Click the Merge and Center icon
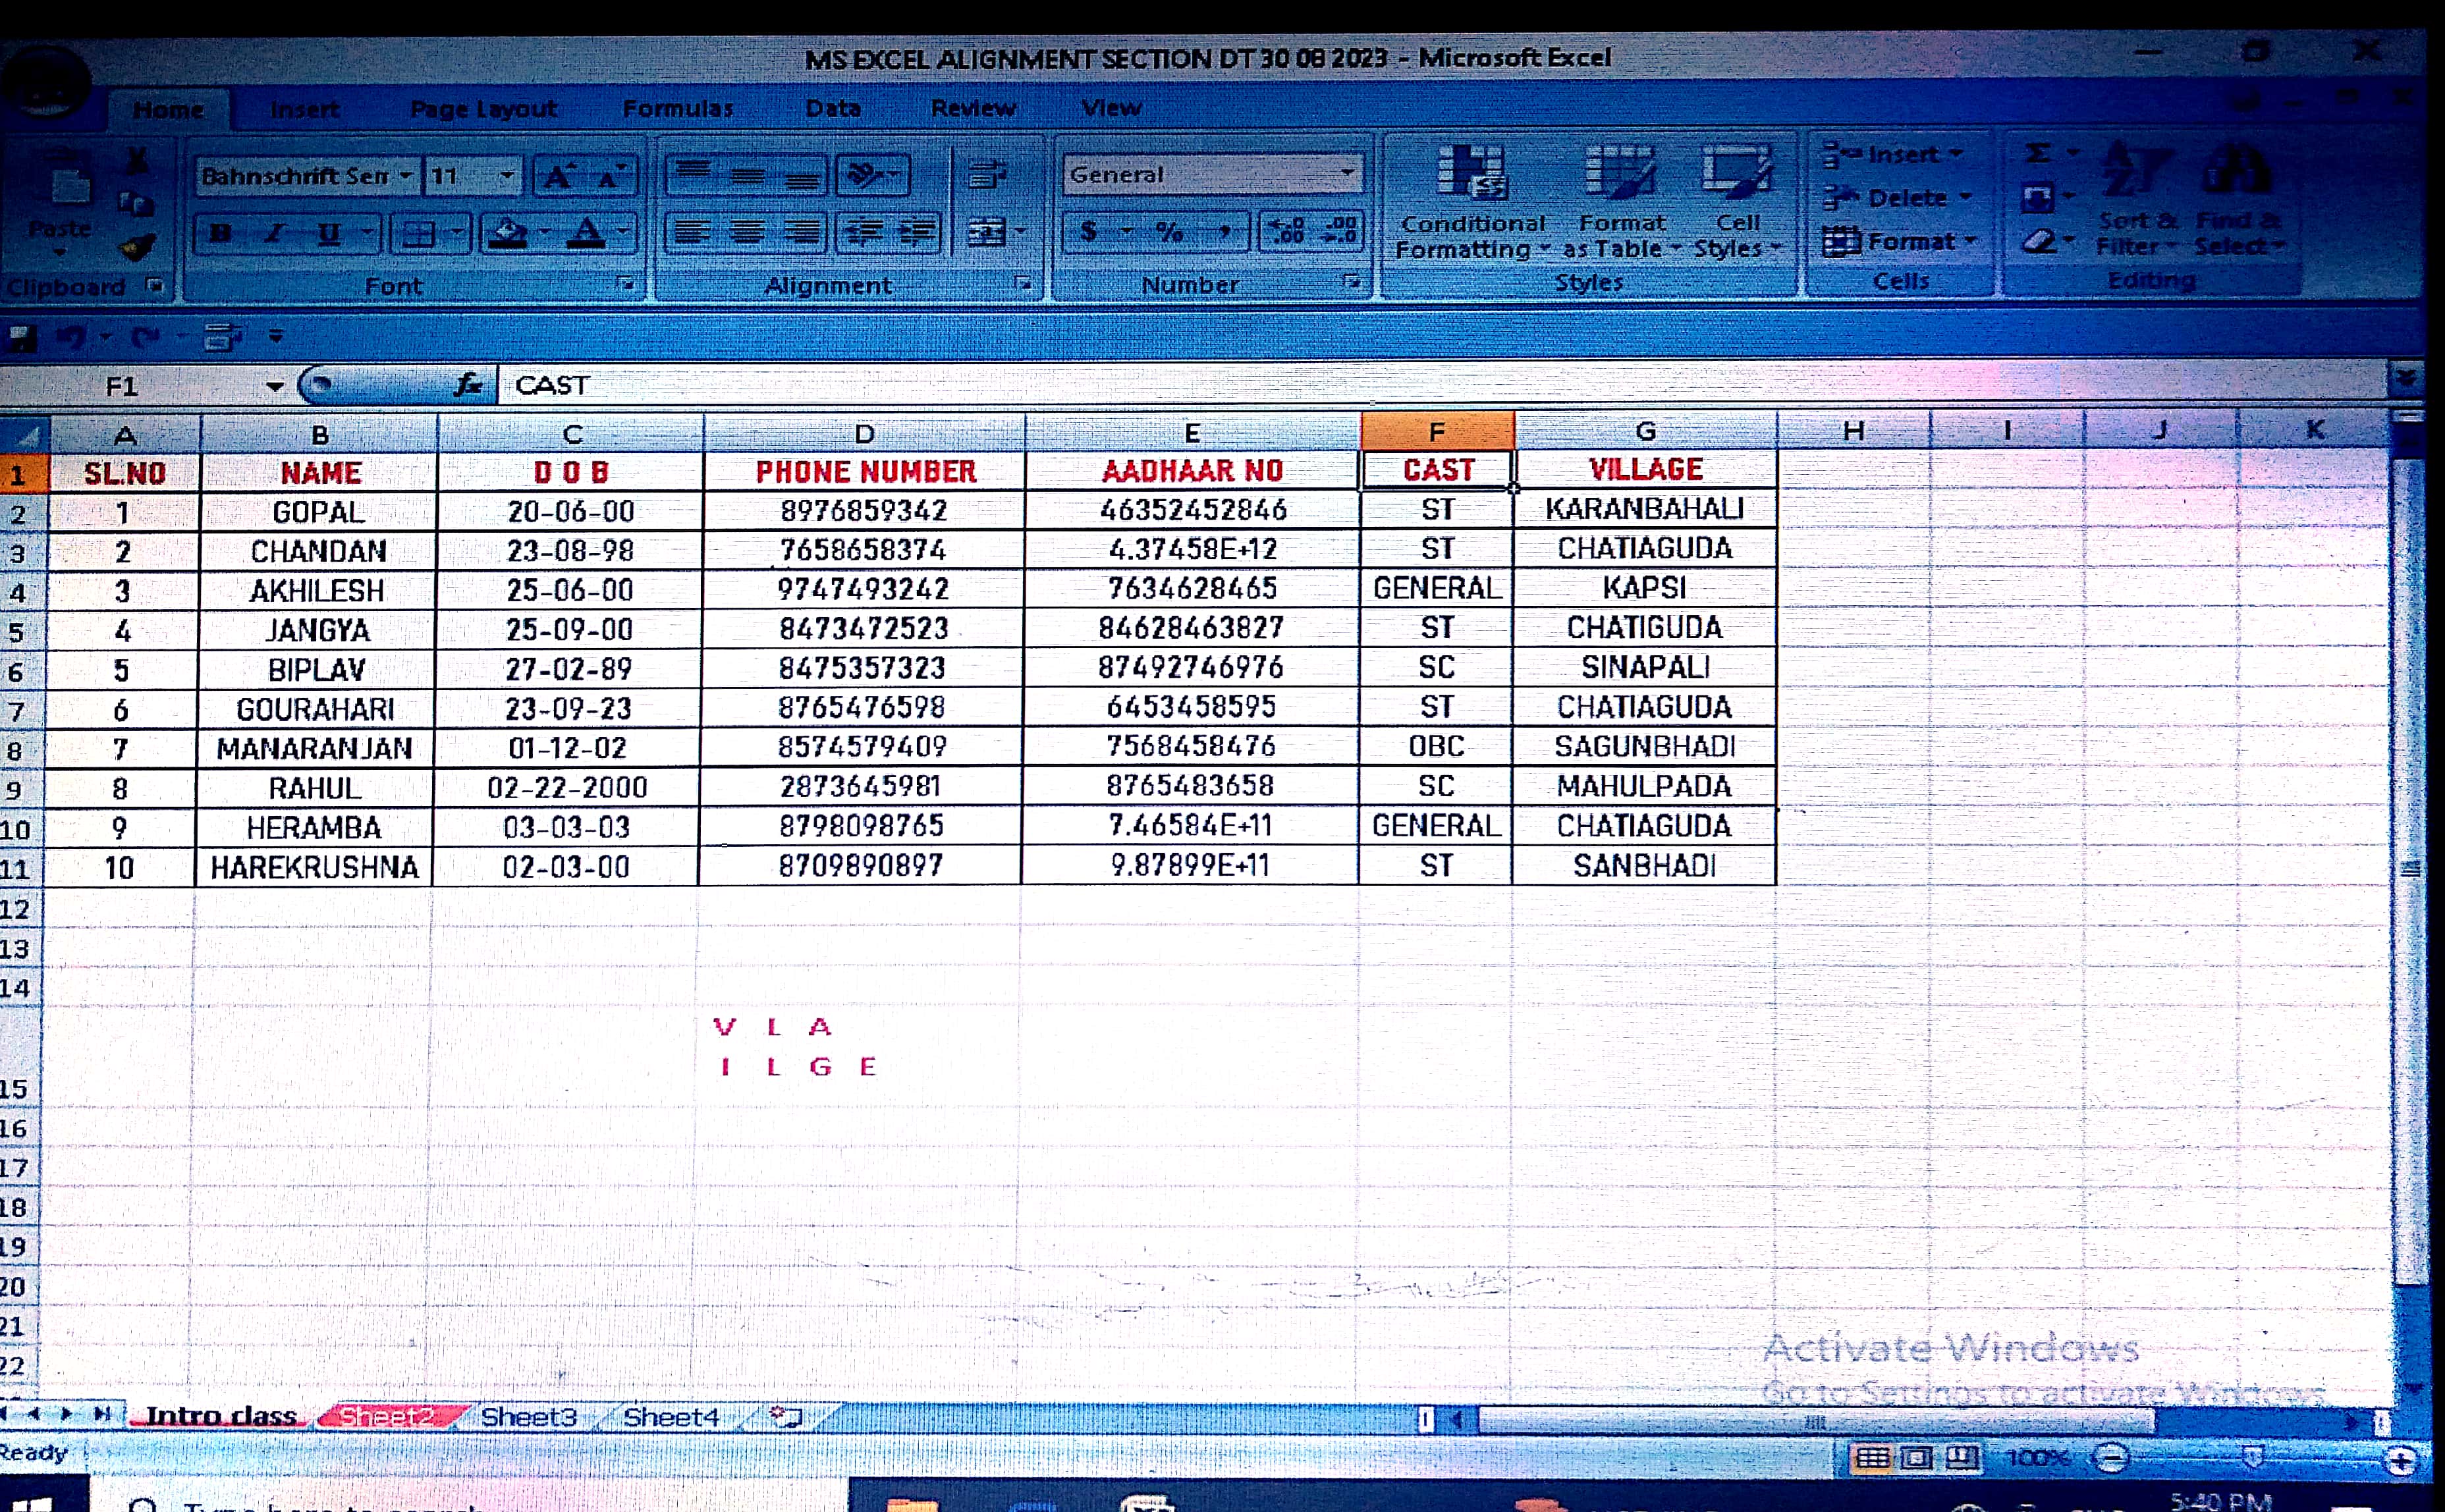Image resolution: width=2445 pixels, height=1512 pixels. pos(988,233)
